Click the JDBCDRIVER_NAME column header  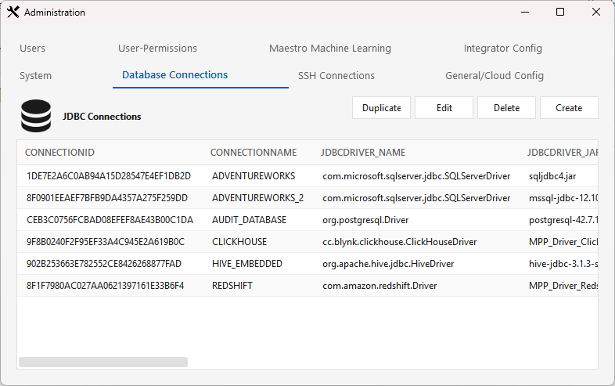(x=363, y=153)
